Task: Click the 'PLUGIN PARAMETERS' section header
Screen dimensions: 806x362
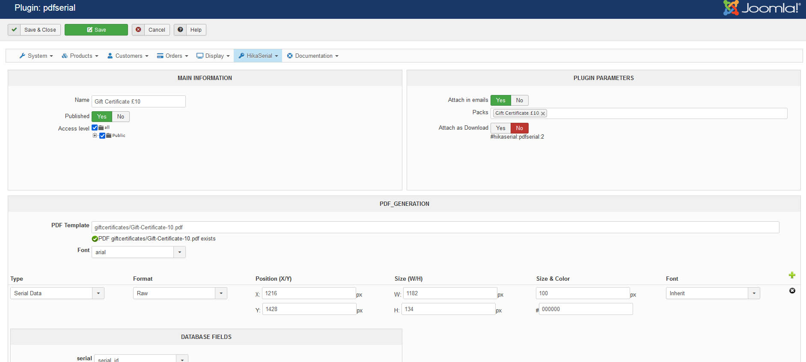Action: click(604, 78)
